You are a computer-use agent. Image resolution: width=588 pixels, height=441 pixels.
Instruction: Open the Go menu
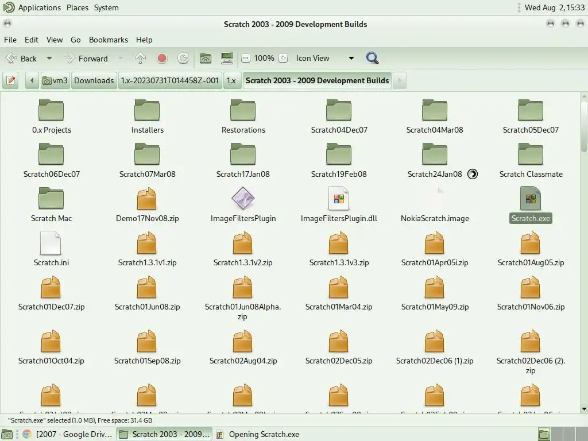coord(75,40)
